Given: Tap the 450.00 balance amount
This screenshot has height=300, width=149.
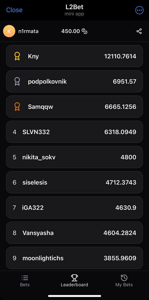Looking at the screenshot, I should 71,31.
